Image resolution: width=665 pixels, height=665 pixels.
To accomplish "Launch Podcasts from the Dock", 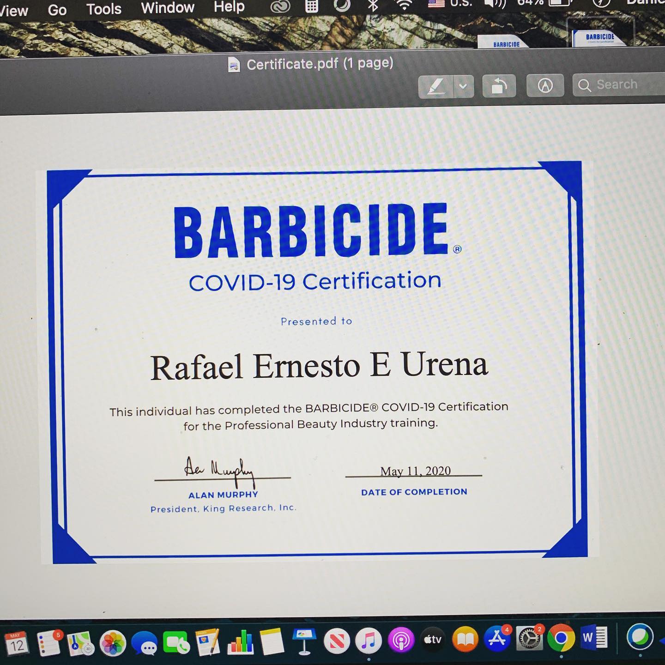I will [x=401, y=641].
